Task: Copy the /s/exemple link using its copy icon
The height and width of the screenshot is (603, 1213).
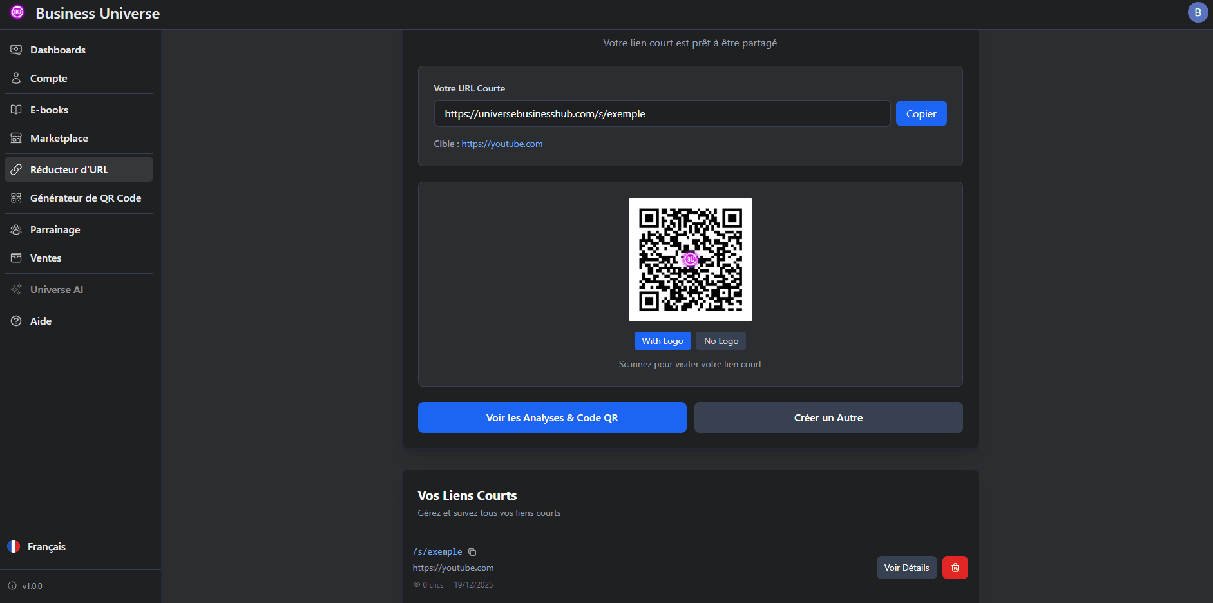Action: pyautogui.click(x=473, y=552)
